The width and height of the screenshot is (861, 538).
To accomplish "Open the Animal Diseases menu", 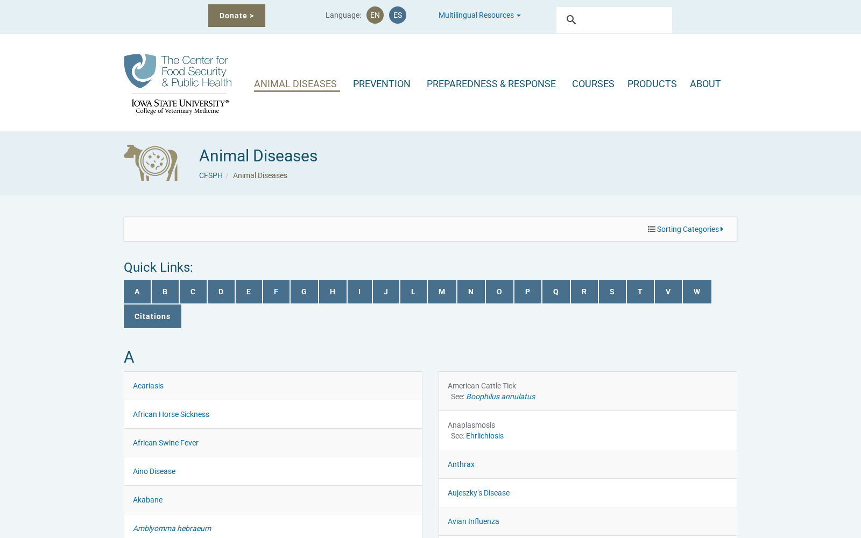I will click(x=295, y=84).
